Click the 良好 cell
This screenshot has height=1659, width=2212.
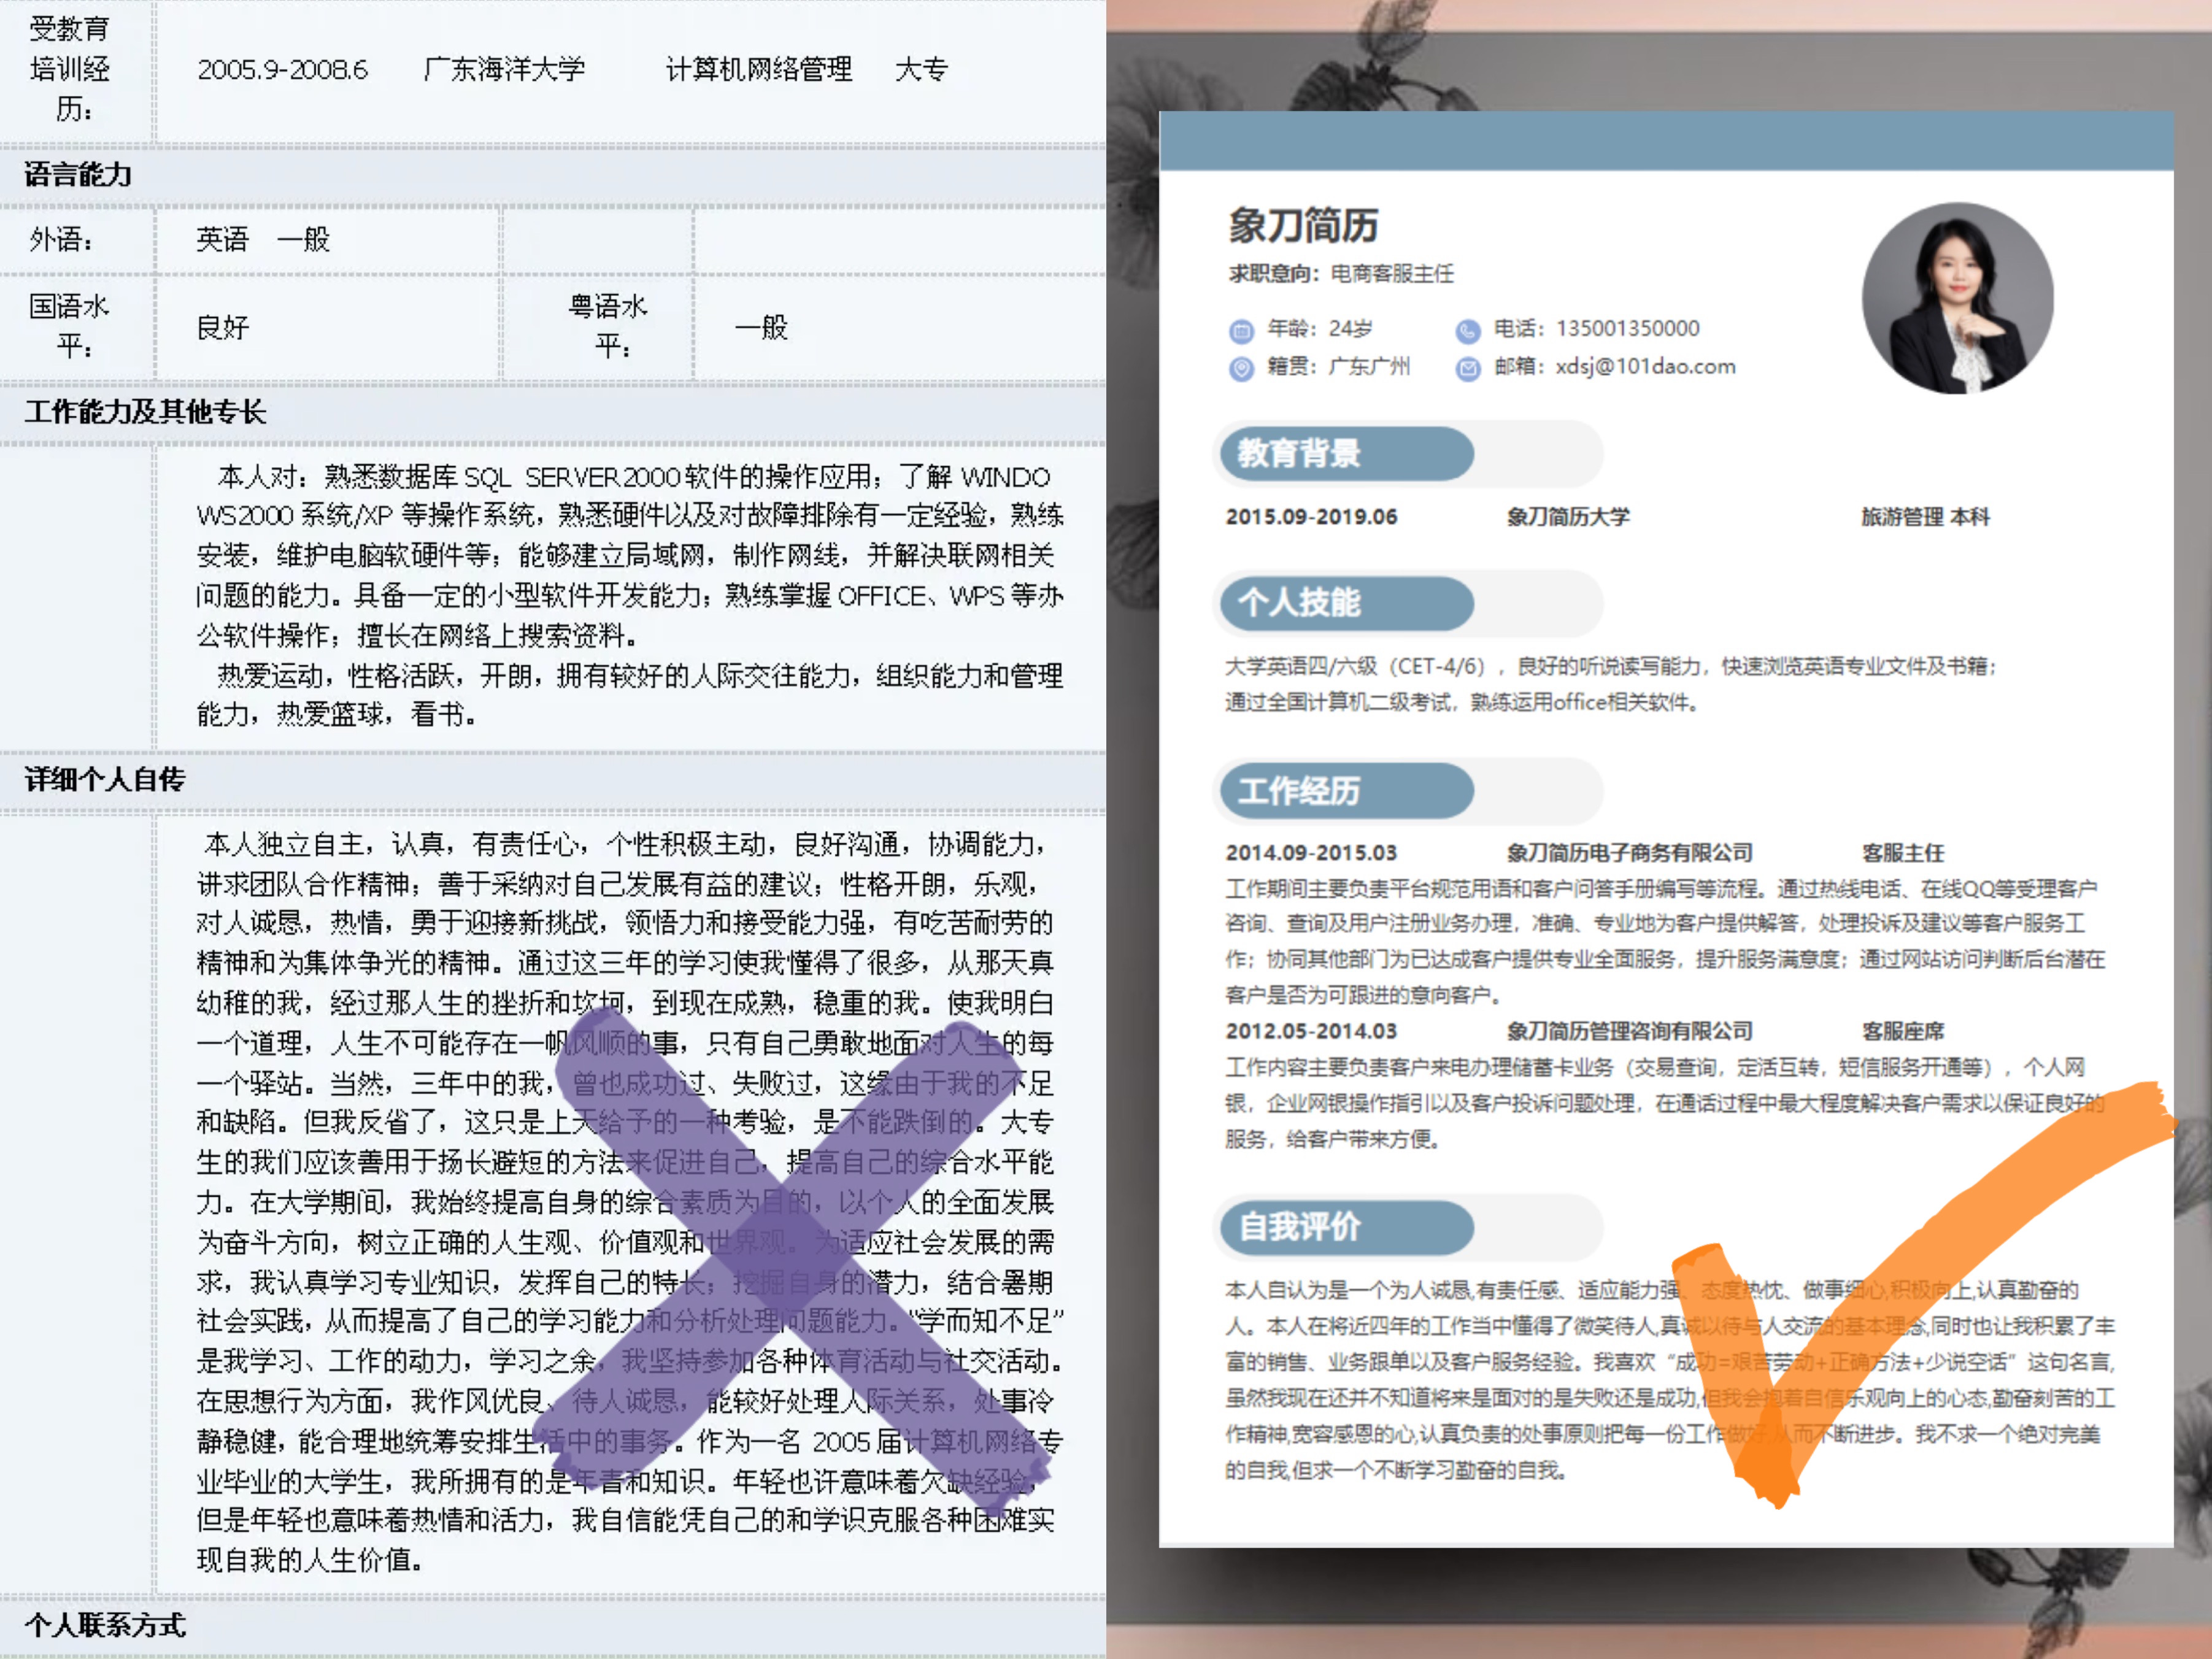pyautogui.click(x=327, y=327)
